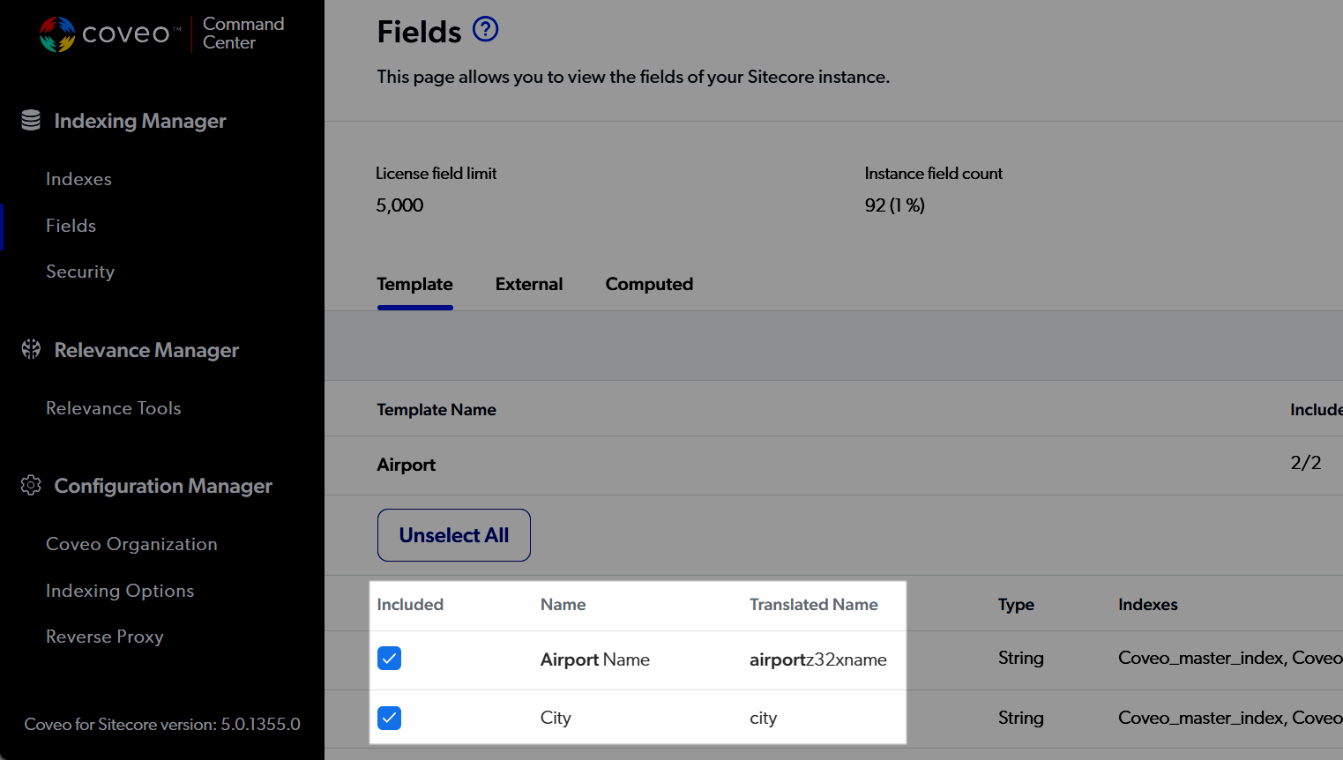Click the Template Name column header

click(436, 410)
